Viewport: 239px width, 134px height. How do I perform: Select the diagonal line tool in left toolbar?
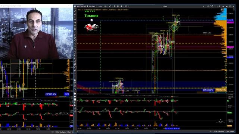click(75, 11)
